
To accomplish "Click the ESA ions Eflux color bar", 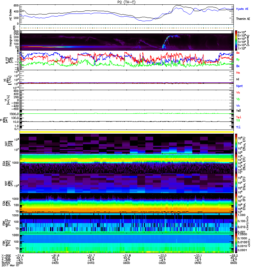I will point(236,163).
